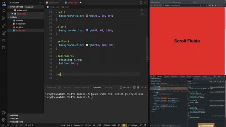Switch to DEBUG CONSOLE panel tab
The width and height of the screenshot is (226, 127).
pos(82,87)
